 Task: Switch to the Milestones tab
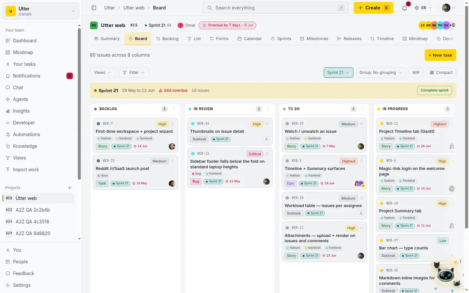pyautogui.click(x=314, y=39)
